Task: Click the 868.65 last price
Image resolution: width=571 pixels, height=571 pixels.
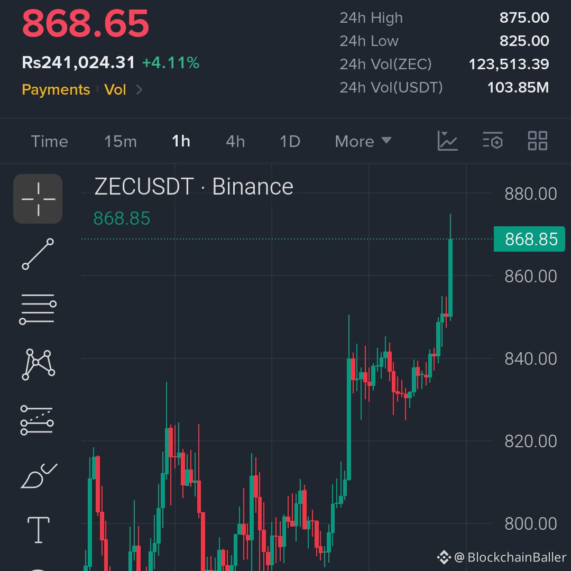Action: (86, 23)
